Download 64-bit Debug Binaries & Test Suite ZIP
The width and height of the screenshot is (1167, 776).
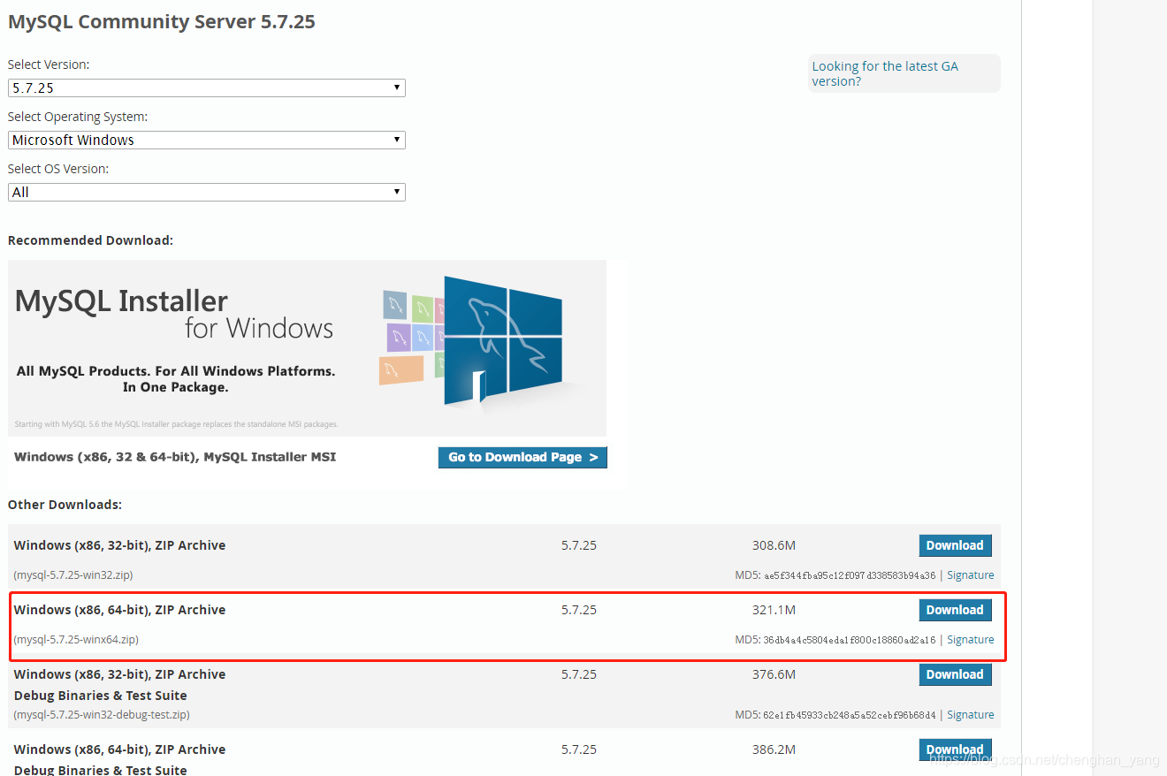(955, 749)
